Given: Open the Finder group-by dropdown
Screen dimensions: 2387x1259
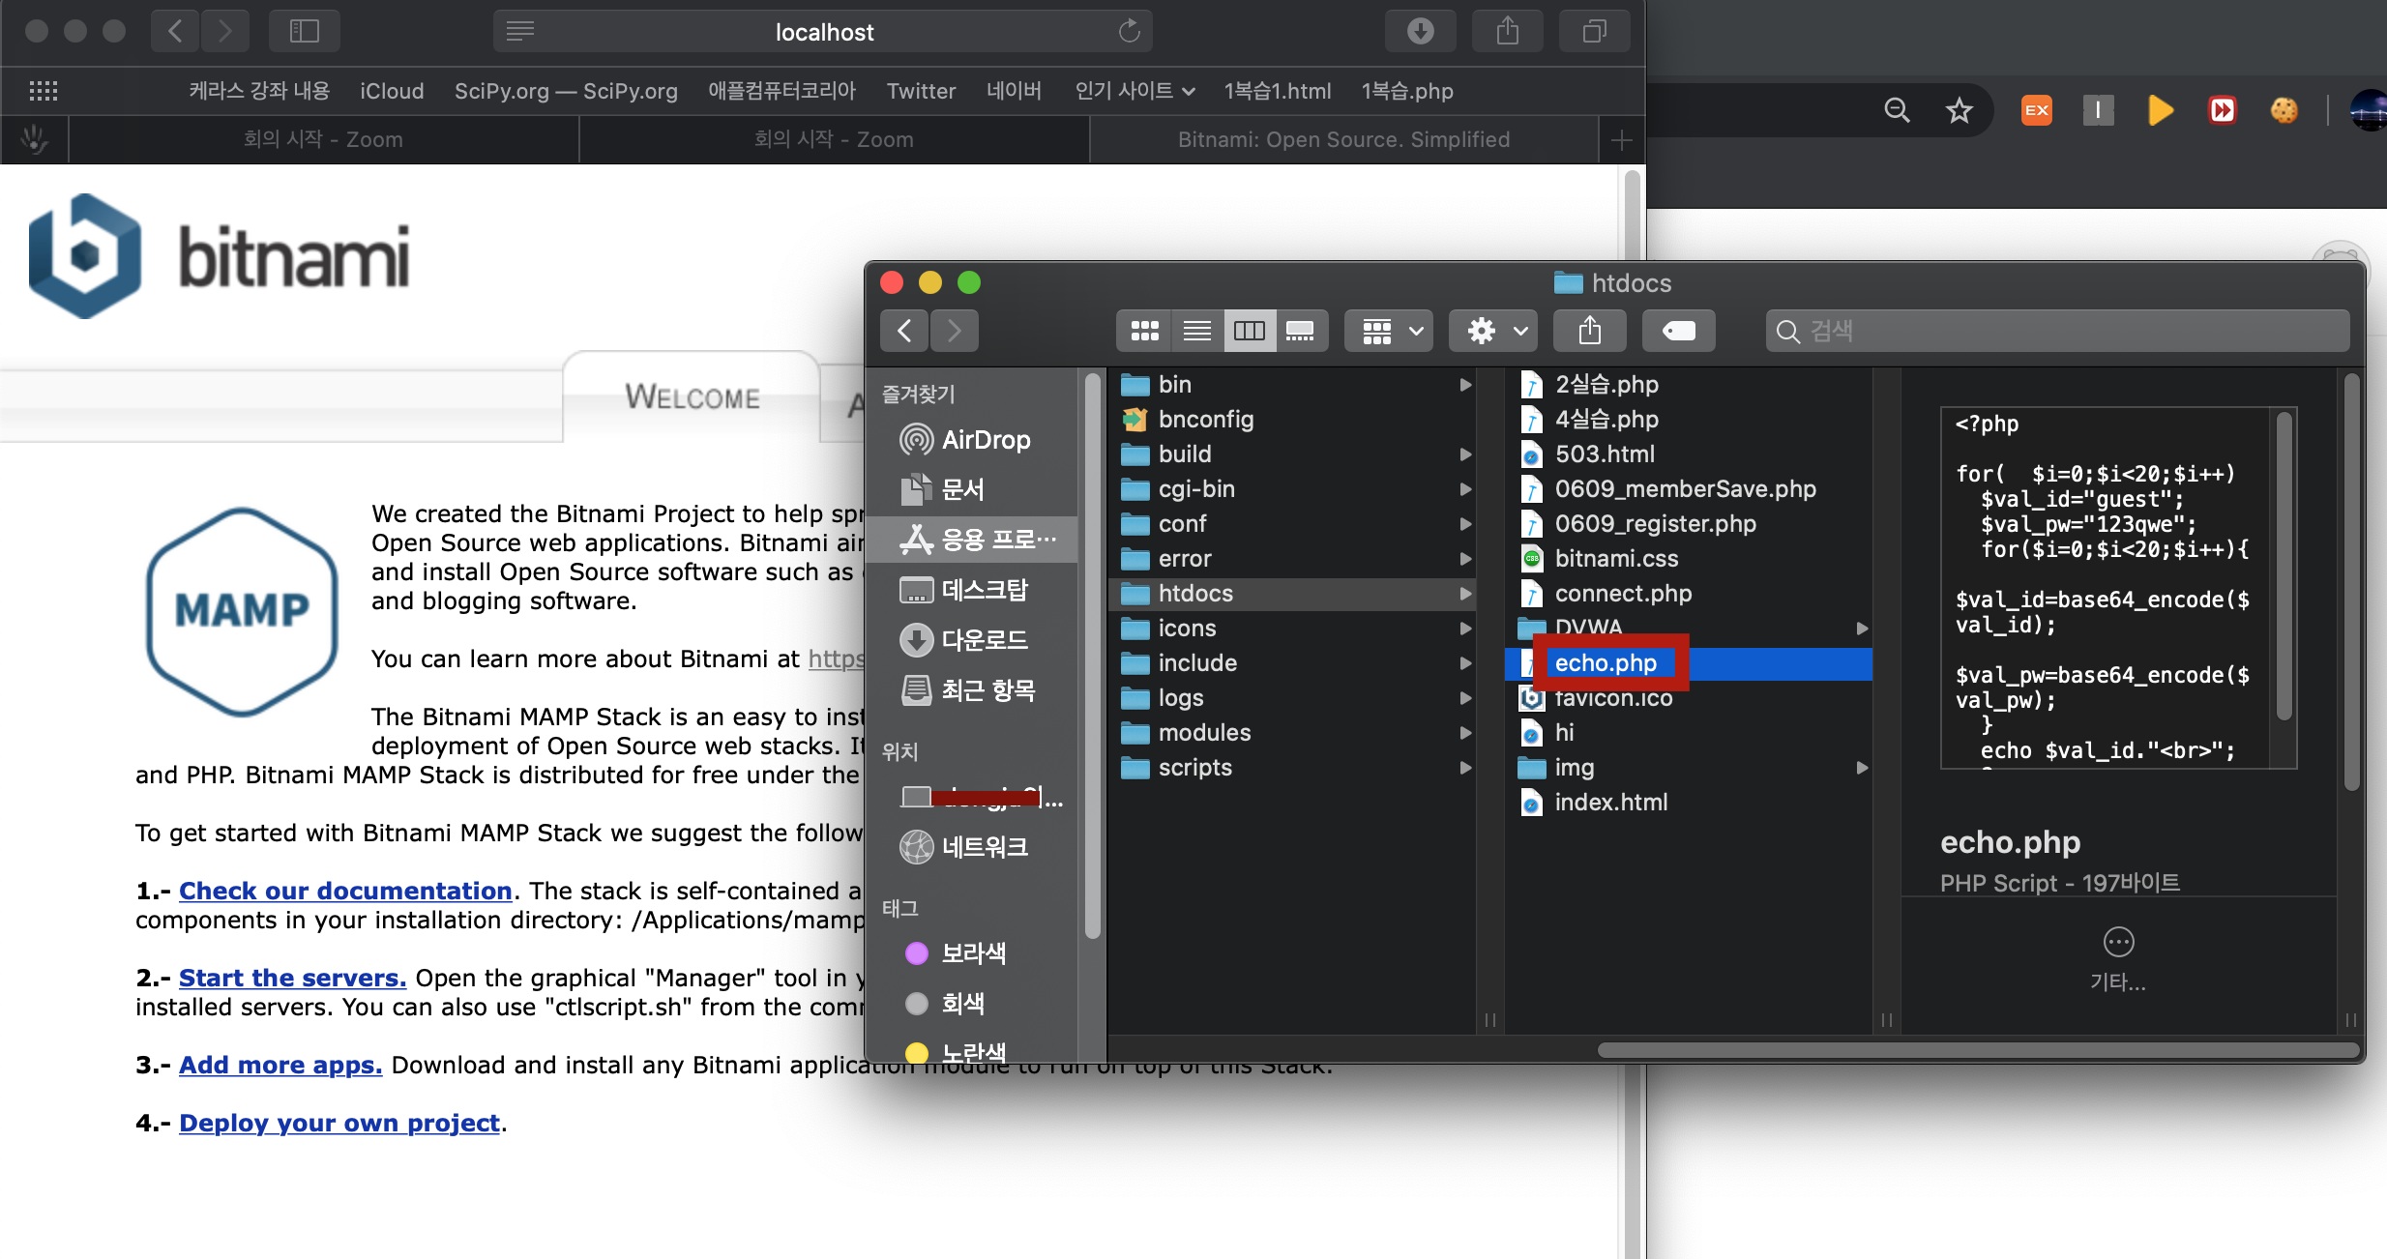Looking at the screenshot, I should point(1390,331).
